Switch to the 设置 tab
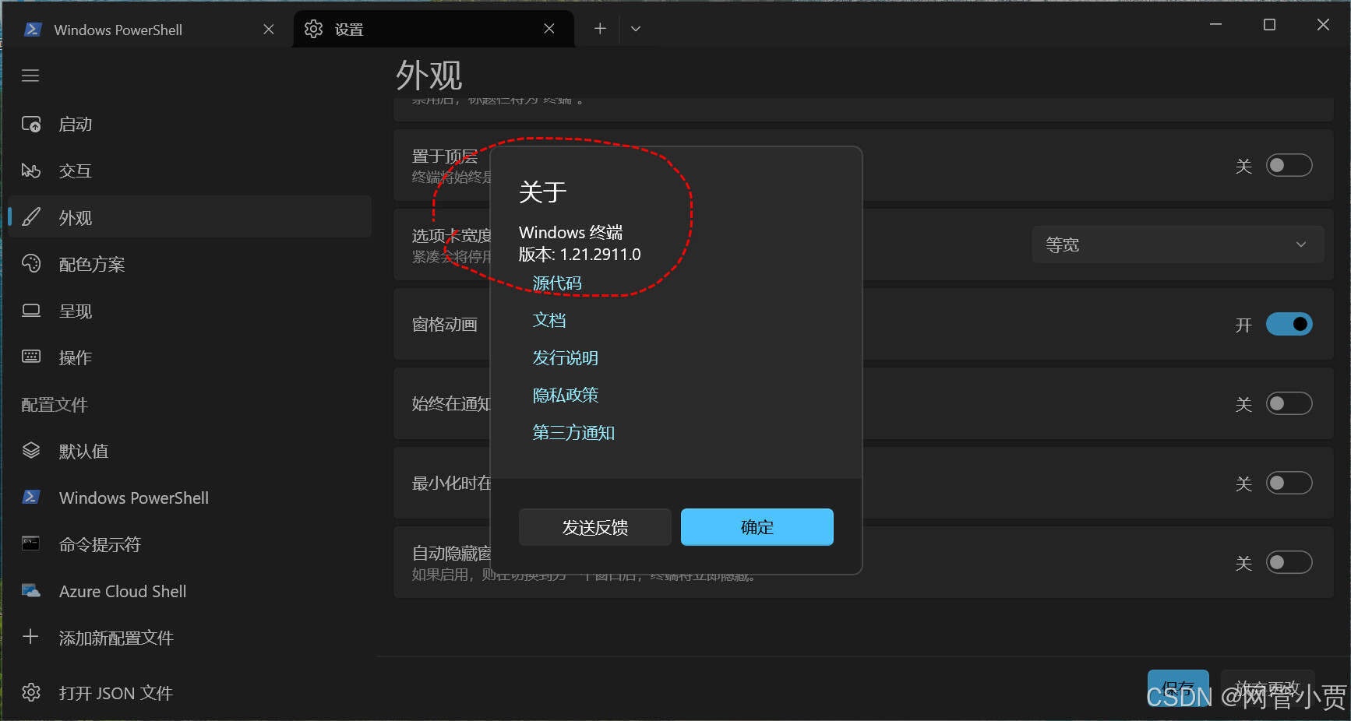1351x721 pixels. [x=433, y=30]
